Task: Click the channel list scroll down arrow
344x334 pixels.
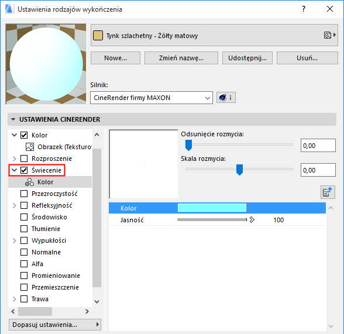Action: pos(97,302)
